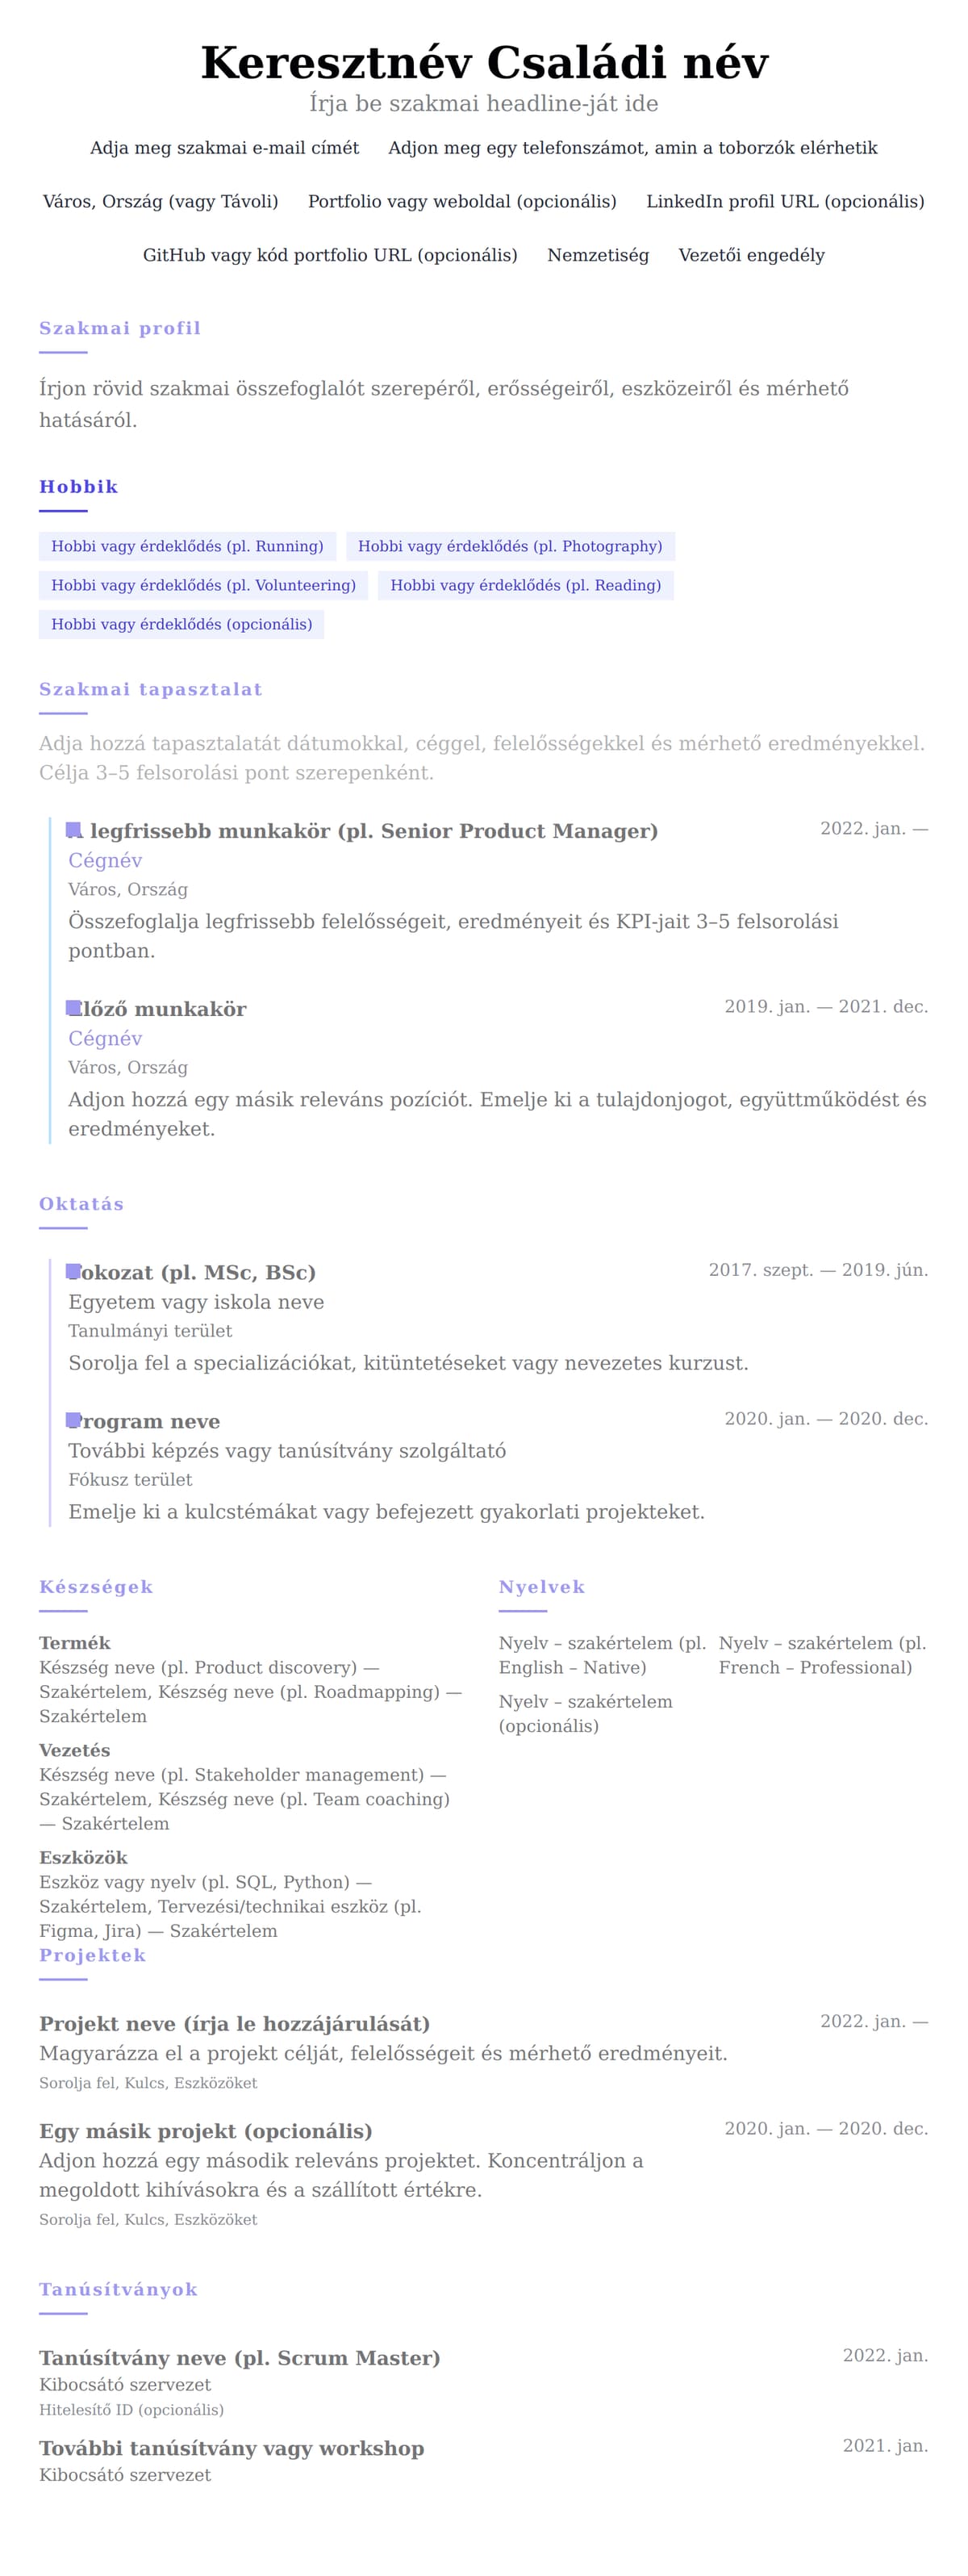968x2576 pixels.
Task: Select the Hobbik section heading
Action: (x=79, y=487)
